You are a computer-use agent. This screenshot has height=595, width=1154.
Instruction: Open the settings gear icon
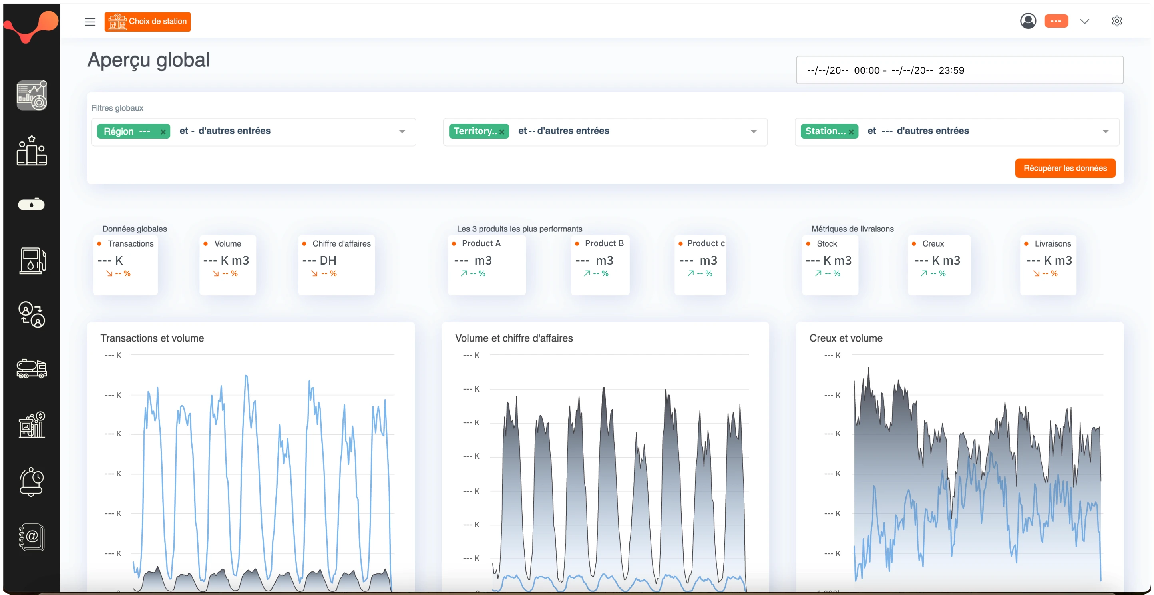coord(1116,21)
